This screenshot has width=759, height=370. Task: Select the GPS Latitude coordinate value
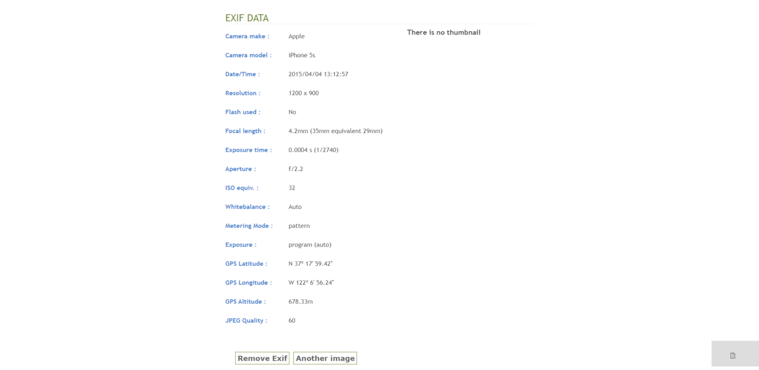coord(310,263)
